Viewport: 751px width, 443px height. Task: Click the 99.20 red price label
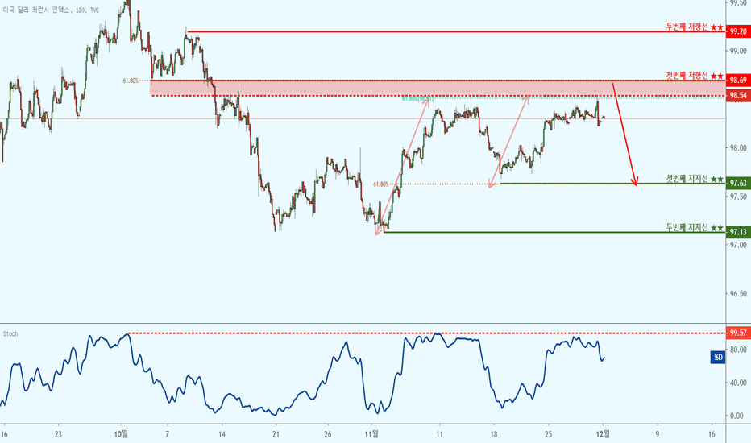[x=738, y=31]
